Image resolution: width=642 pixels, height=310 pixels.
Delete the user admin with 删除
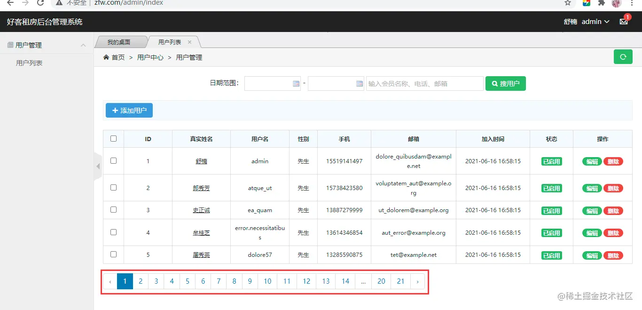[613, 161]
